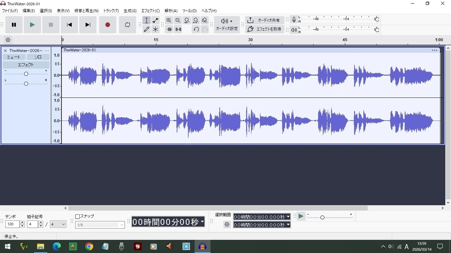Open the large time display format dropdown
Viewport: 451px width, 253px height.
(202, 222)
